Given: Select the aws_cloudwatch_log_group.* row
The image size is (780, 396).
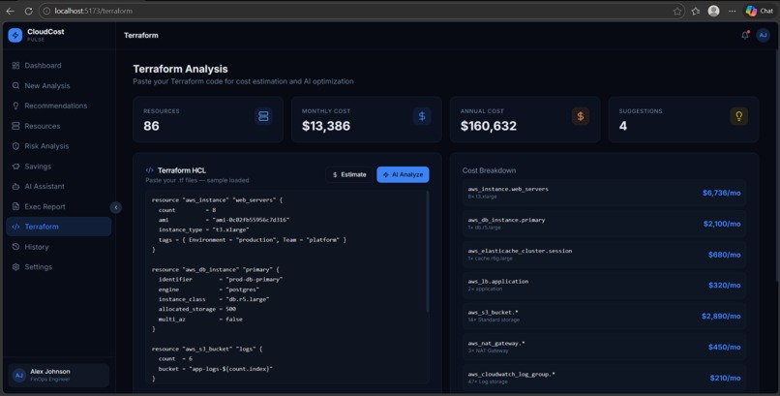Looking at the screenshot, I should 604,378.
